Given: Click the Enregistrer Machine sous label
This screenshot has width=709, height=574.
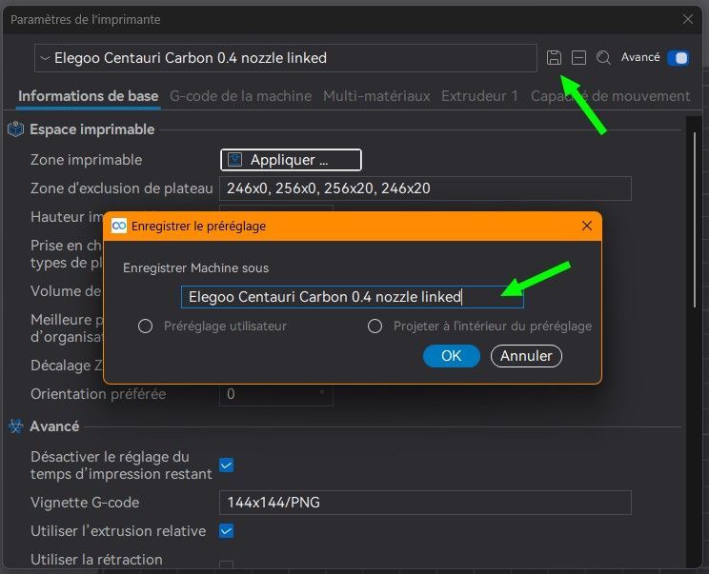Looking at the screenshot, I should click(195, 267).
